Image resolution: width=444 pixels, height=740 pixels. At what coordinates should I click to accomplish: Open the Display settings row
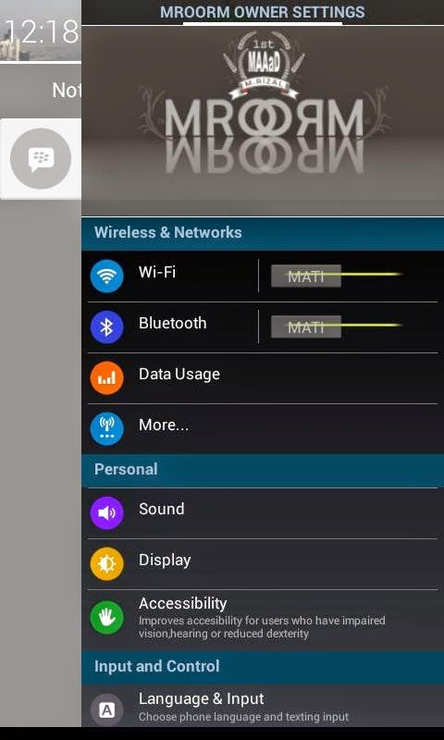point(263,564)
